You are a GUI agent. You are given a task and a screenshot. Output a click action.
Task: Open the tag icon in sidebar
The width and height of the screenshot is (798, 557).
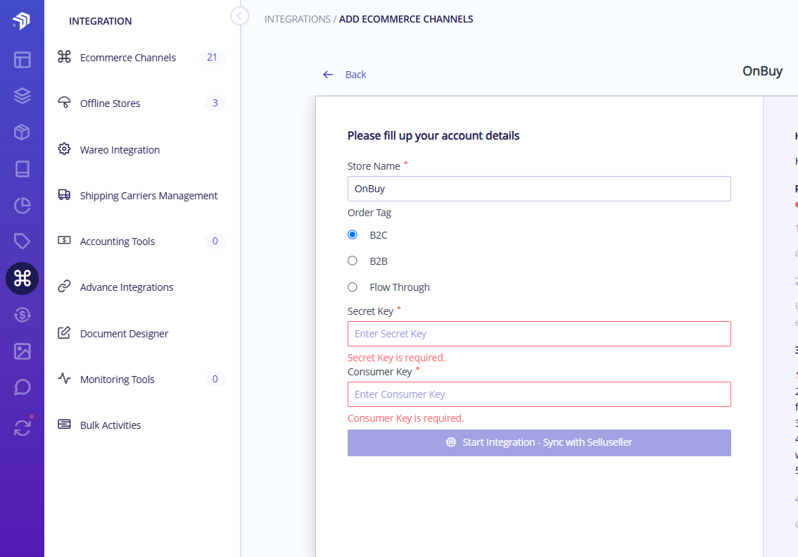22,242
